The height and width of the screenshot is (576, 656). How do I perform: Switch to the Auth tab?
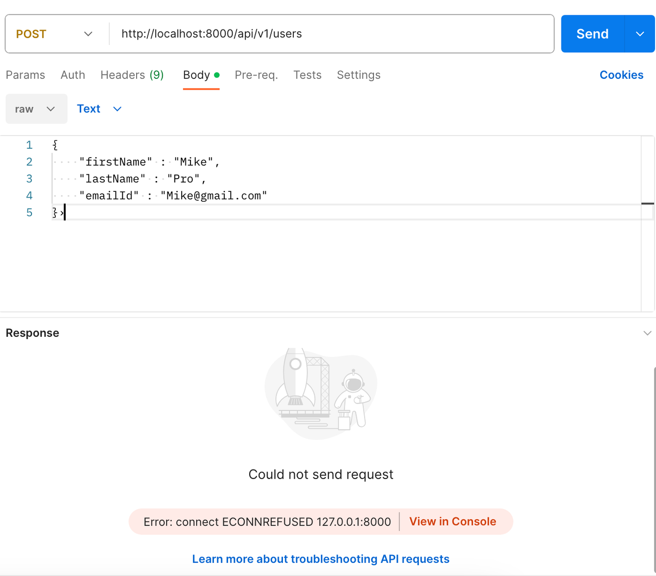pyautogui.click(x=73, y=75)
